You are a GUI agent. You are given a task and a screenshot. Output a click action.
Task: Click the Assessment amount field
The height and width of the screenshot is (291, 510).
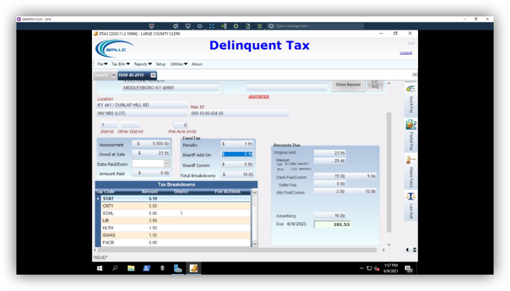pos(151,144)
